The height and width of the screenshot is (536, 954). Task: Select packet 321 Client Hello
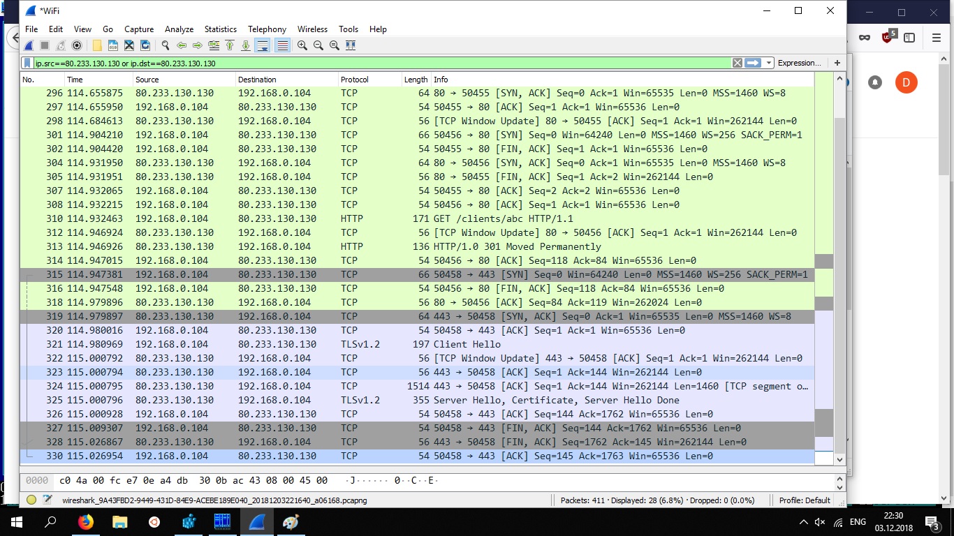(x=417, y=344)
